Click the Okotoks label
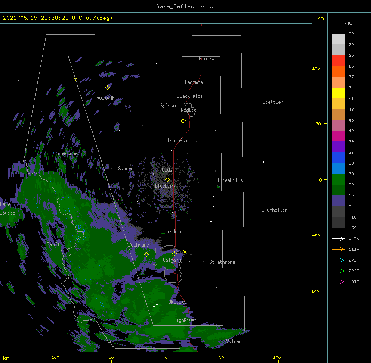 tap(177, 302)
